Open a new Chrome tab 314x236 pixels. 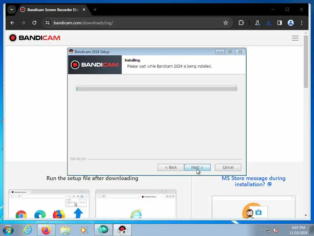95,10
